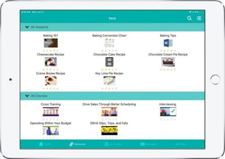
Task: Open the Messages envelope icon
Action: click(x=143, y=144)
